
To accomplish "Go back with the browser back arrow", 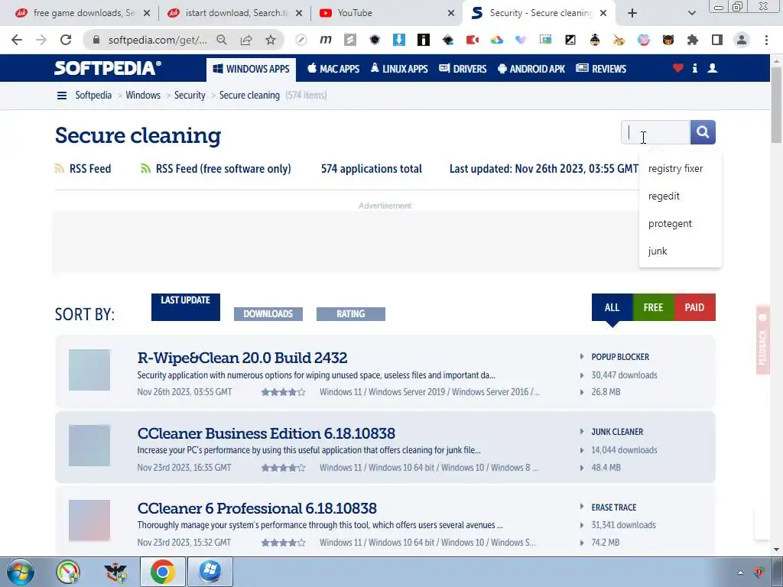I will point(17,40).
